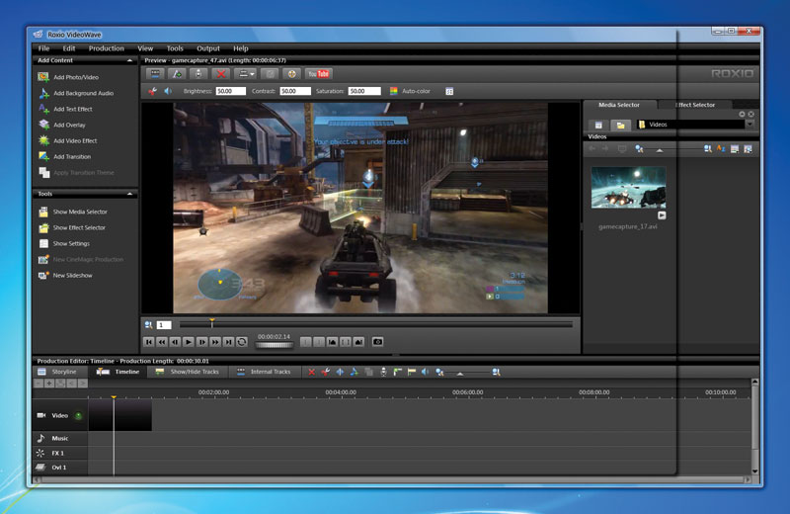The height and width of the screenshot is (514, 790).
Task: Open the Help menu
Action: coord(240,48)
